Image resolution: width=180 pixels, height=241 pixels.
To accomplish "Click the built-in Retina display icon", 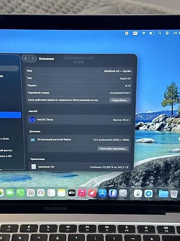I will [x=33, y=140].
